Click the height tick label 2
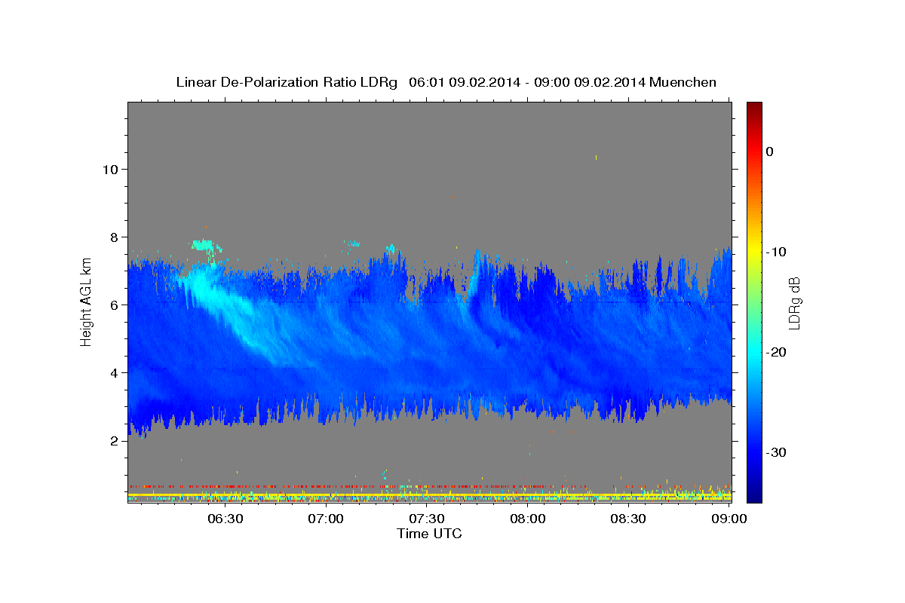The width and height of the screenshot is (905, 603). tap(114, 440)
